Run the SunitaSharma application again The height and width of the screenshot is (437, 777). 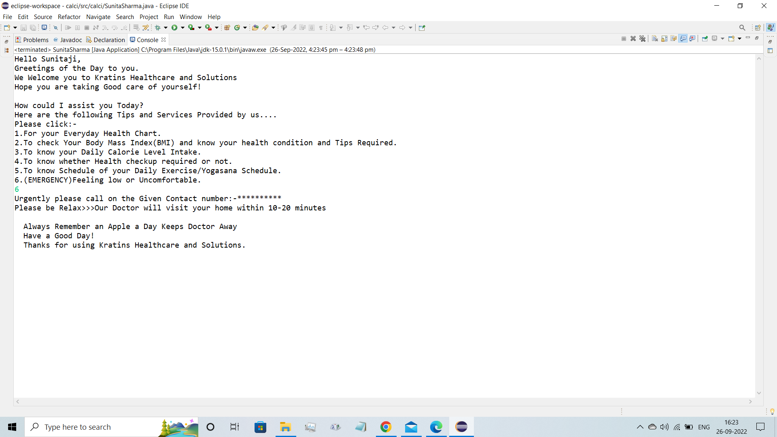[175, 28]
